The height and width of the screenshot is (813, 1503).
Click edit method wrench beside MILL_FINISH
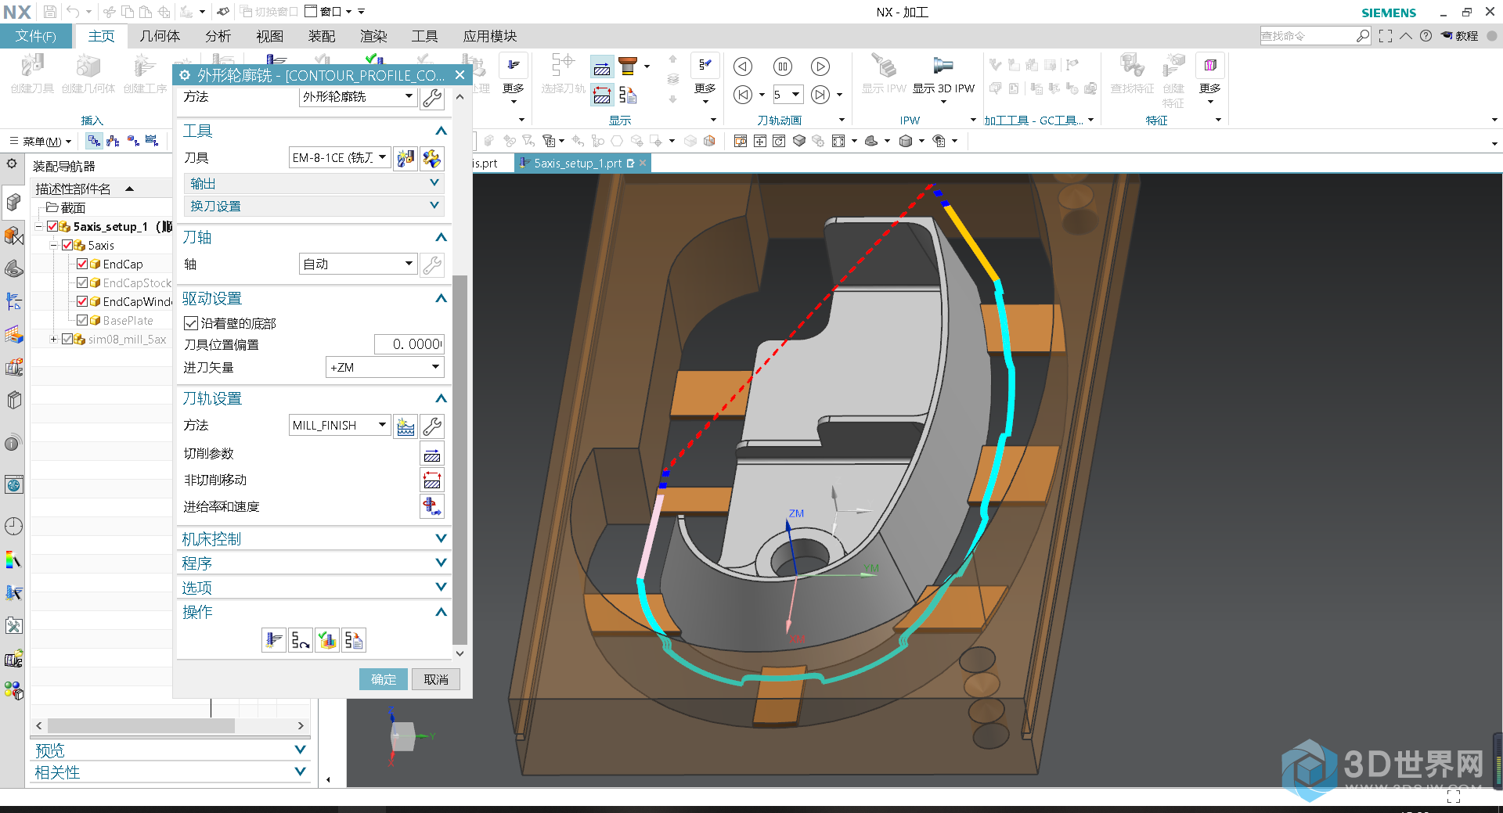point(432,426)
